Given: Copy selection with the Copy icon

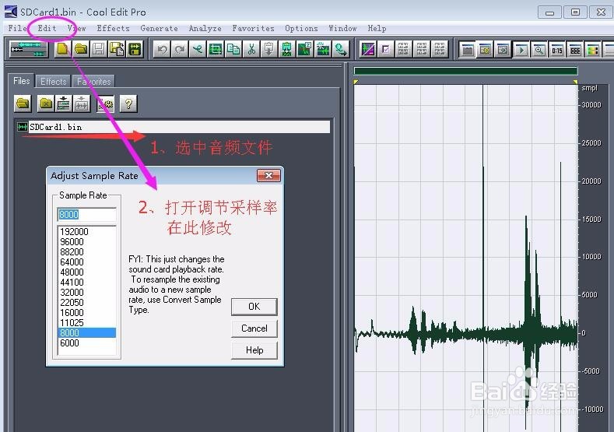Looking at the screenshot, I should (x=233, y=49).
